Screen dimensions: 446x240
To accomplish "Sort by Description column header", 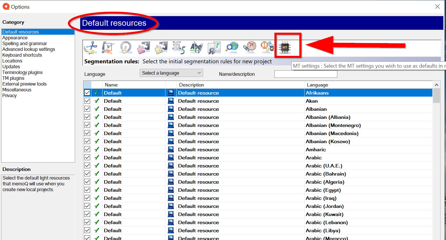I will click(x=241, y=85).
